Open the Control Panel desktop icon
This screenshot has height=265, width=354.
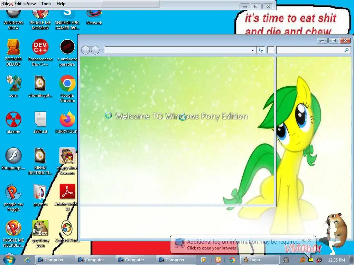click(x=67, y=232)
